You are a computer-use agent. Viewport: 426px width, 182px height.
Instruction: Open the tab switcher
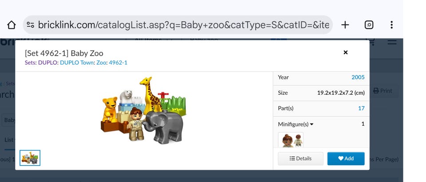pyautogui.click(x=369, y=25)
